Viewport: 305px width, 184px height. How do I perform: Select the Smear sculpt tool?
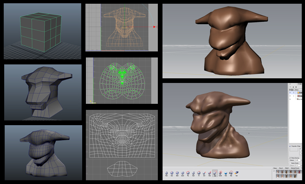tap(209, 173)
